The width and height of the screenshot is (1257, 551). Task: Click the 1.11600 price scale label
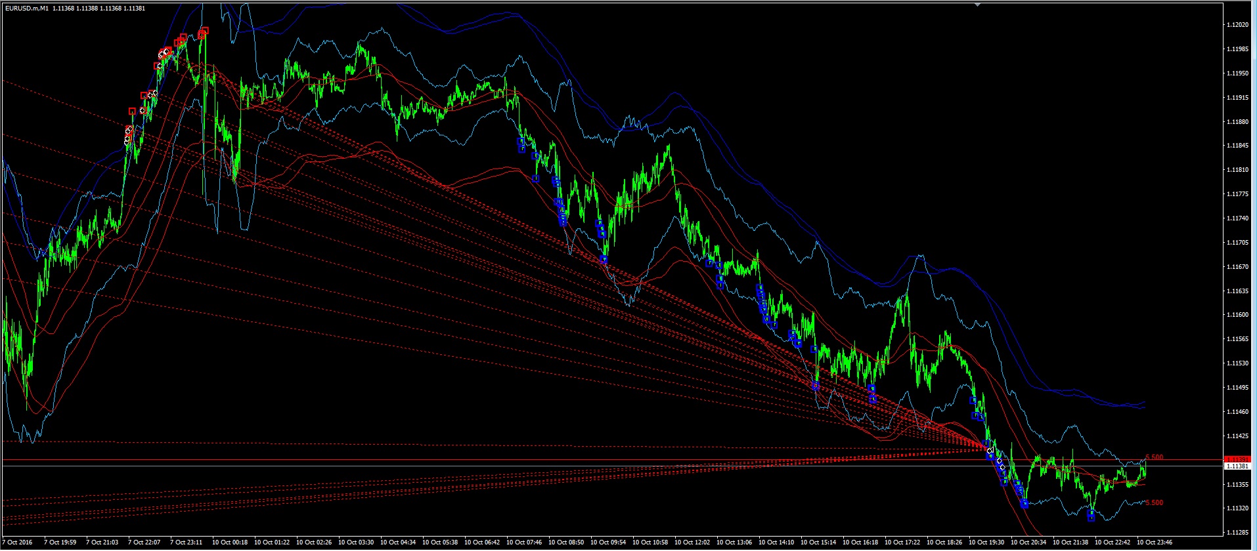tap(1237, 315)
